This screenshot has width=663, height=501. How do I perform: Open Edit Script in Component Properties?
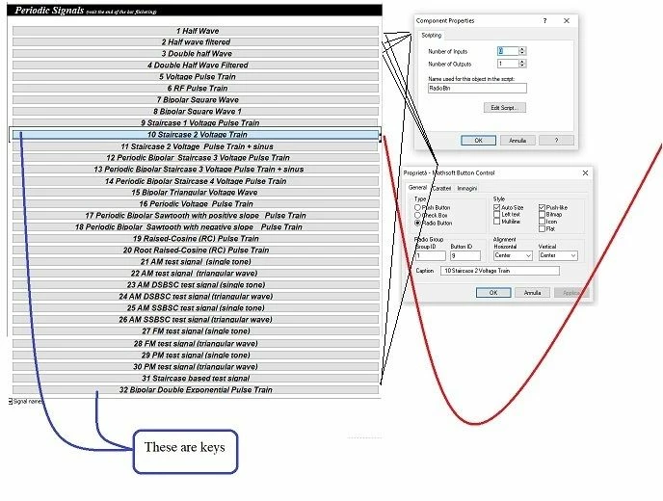pyautogui.click(x=505, y=108)
